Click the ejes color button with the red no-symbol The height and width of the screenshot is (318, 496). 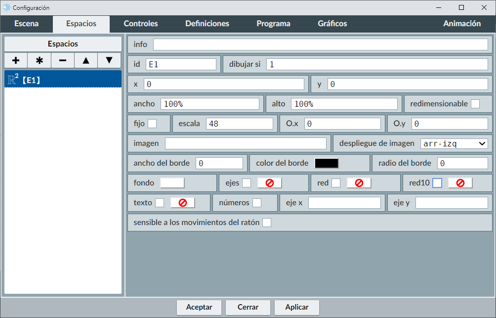coord(270,183)
